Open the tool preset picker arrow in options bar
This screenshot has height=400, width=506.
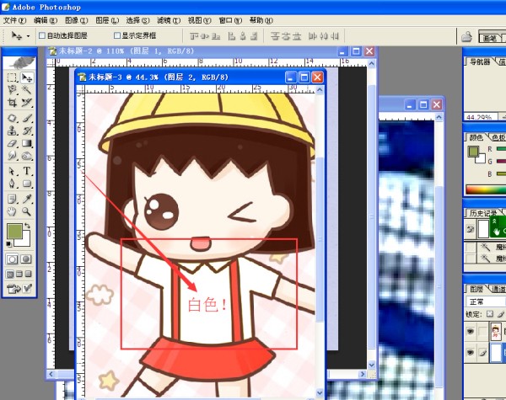point(28,36)
